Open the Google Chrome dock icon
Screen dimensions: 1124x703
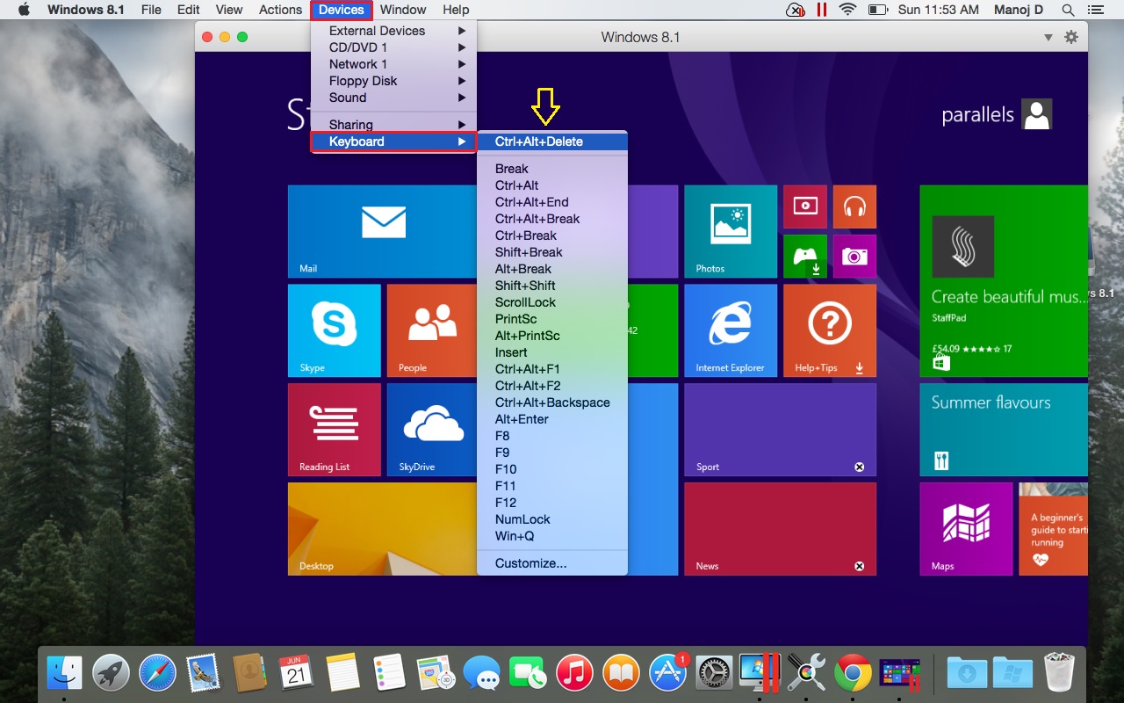(x=853, y=674)
